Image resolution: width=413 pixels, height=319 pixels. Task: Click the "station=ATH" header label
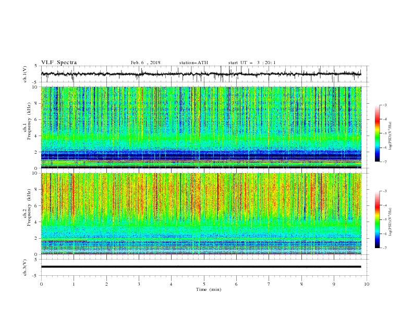click(193, 63)
